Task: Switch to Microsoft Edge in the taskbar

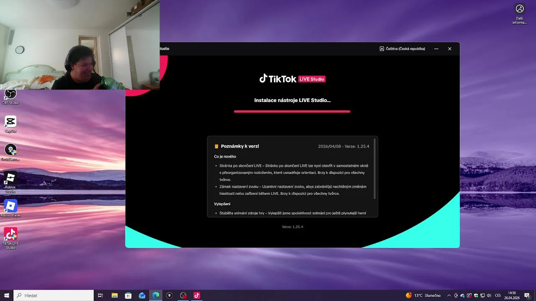Action: point(156,295)
